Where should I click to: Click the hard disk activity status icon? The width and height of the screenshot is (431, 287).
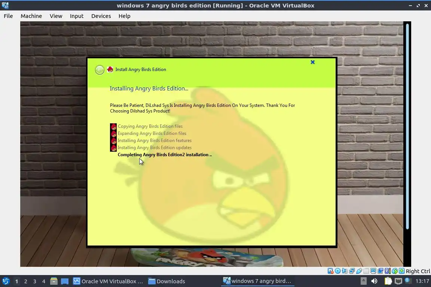point(330,271)
